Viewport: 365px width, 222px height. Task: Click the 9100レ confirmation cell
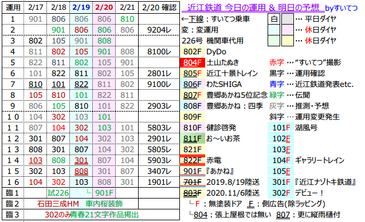[x=159, y=84]
